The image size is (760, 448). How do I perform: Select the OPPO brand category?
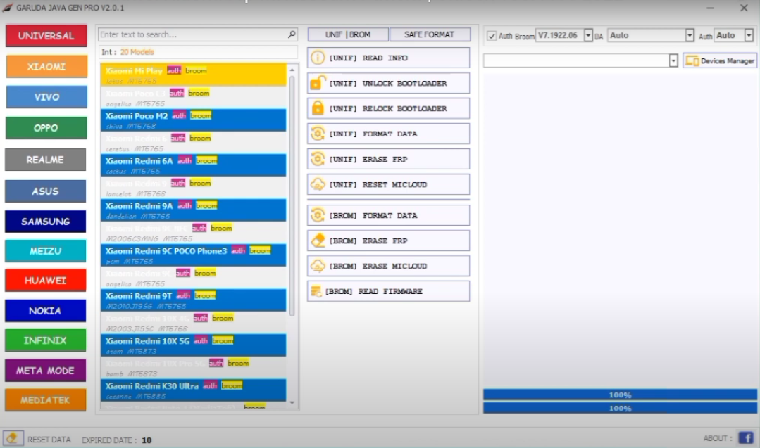[x=46, y=128]
